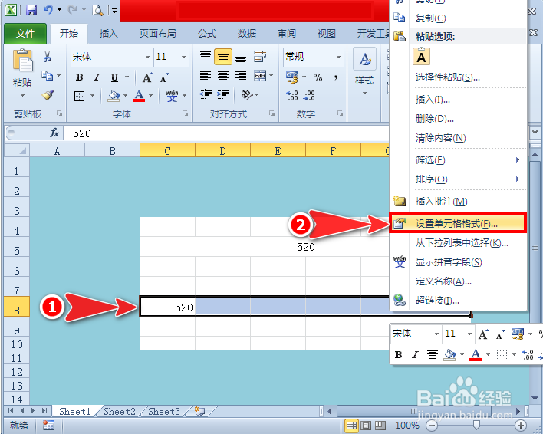Toggle Bold in the ribbon font group
543x434 pixels.
79,77
